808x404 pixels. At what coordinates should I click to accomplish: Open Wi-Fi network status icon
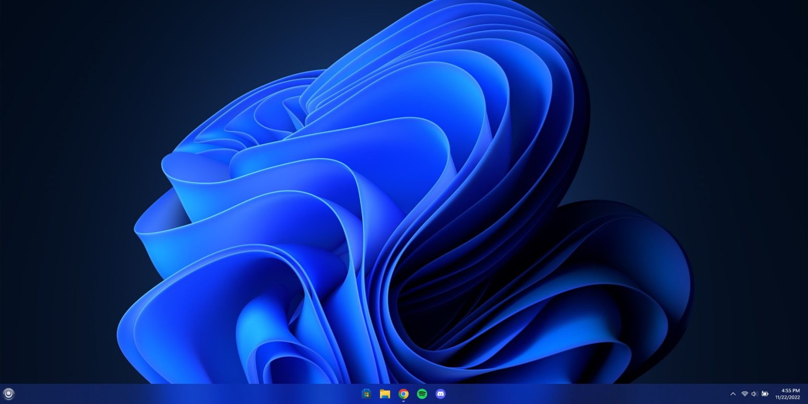745,394
